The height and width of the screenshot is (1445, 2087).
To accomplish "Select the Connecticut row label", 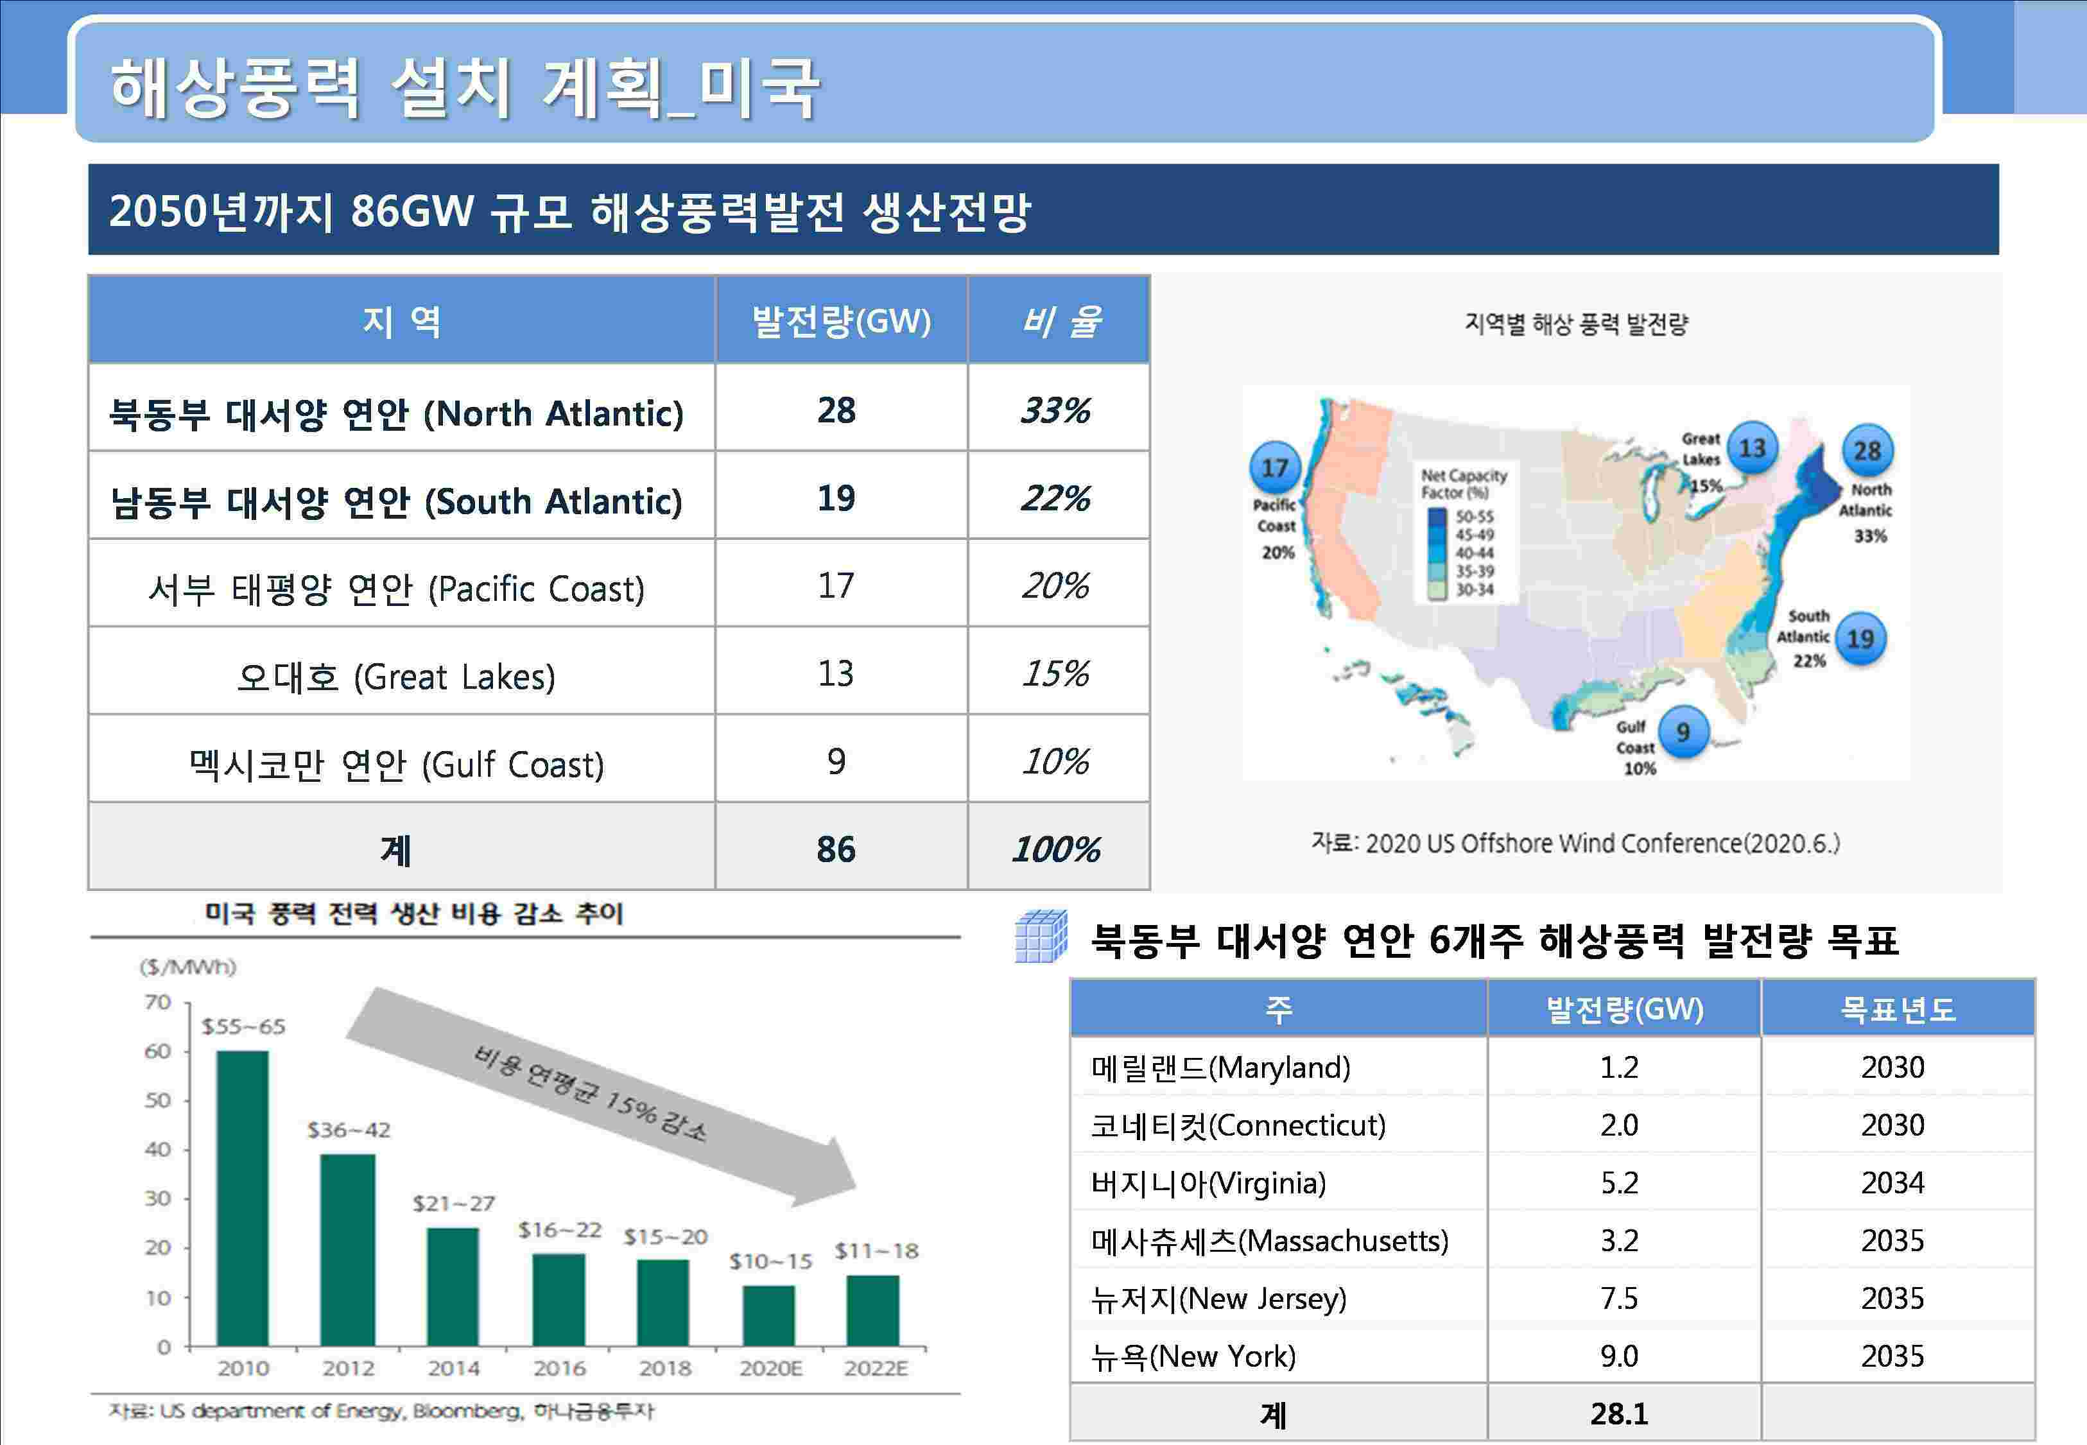I will (x=1238, y=1125).
